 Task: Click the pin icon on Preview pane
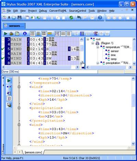pos(3,85)
